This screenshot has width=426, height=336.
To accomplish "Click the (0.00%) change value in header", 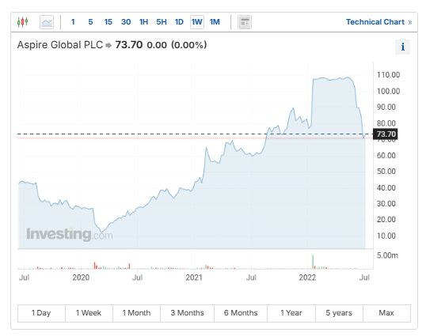I will click(x=188, y=45).
